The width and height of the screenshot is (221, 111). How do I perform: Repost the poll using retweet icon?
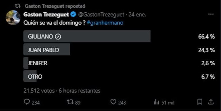[x=70, y=102]
